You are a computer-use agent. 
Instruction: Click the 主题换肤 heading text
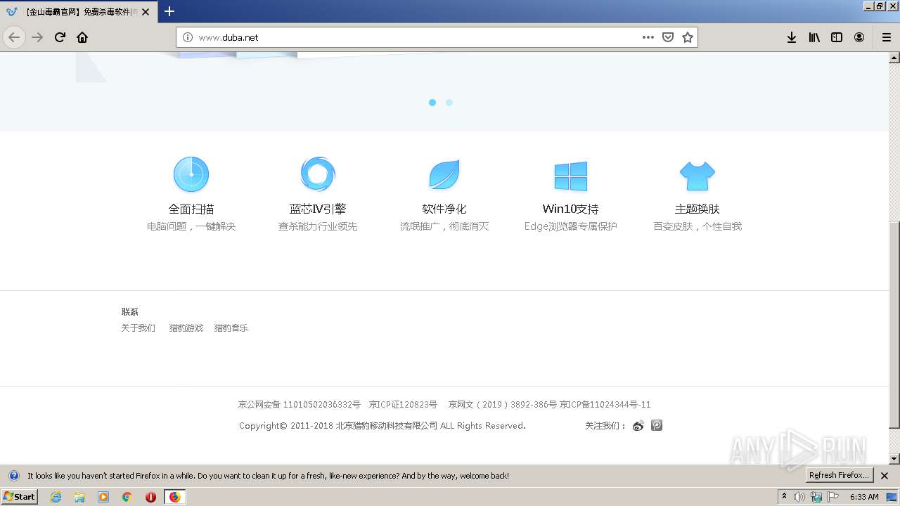click(697, 209)
